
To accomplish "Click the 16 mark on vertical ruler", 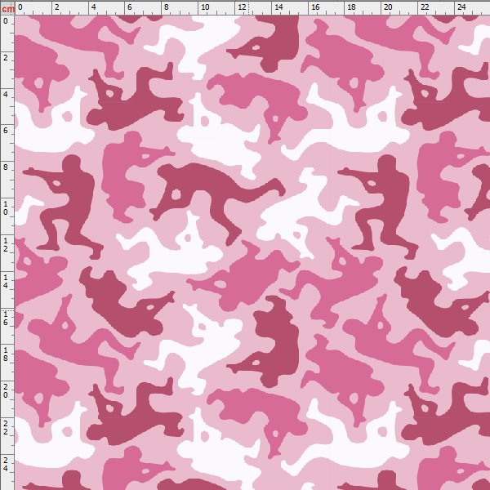I will pyautogui.click(x=6, y=318).
